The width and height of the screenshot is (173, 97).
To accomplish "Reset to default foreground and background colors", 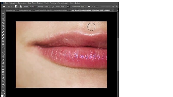I will coord(2,93).
